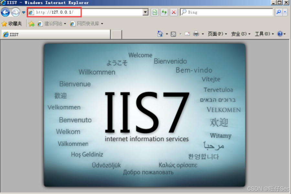Image resolution: width=291 pixels, height=194 pixels.
Task: Open the search provider dropdown arrow
Action: (x=285, y=12)
